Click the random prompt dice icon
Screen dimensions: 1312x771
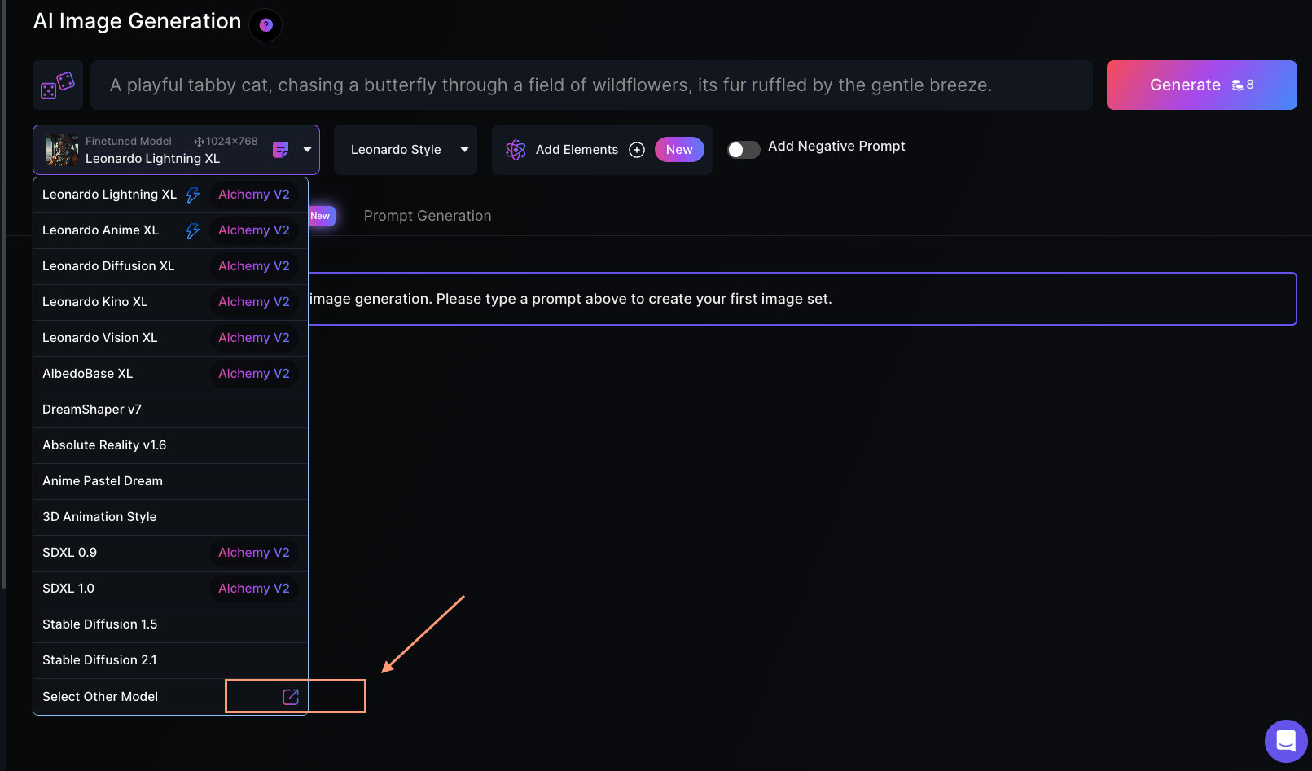[58, 85]
